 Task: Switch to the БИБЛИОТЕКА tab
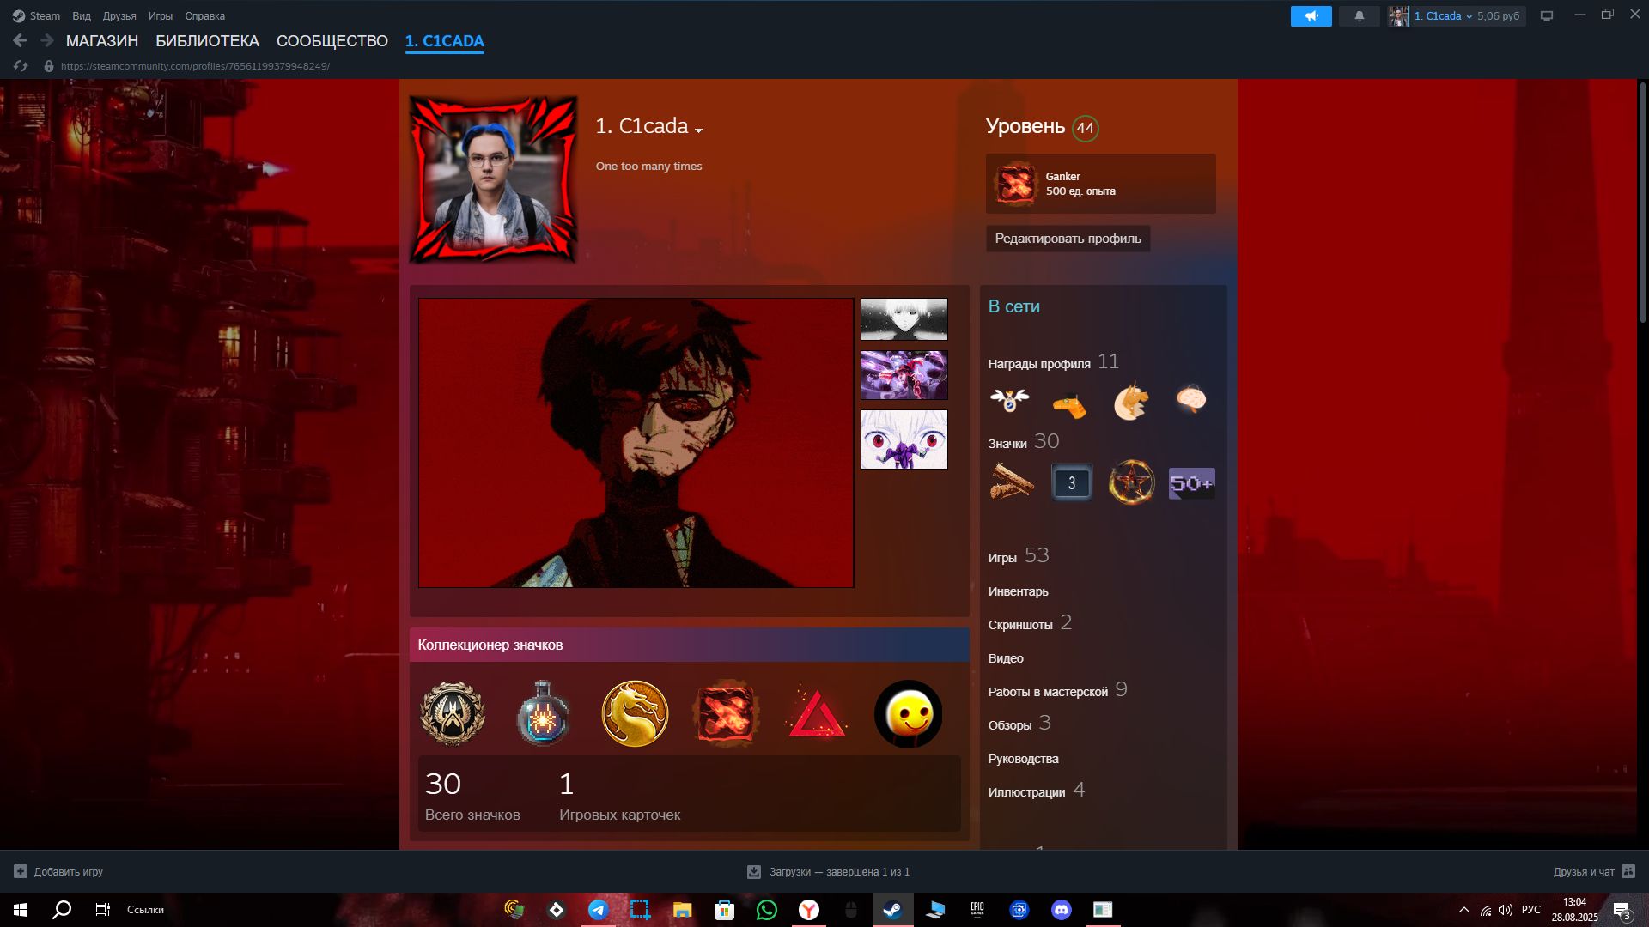click(x=207, y=41)
